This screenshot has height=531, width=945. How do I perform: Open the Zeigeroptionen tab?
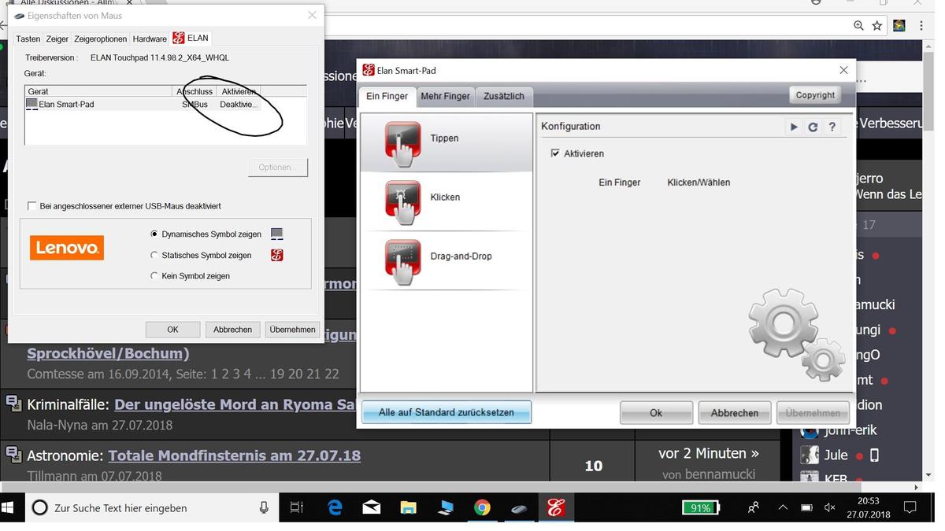[x=100, y=39]
